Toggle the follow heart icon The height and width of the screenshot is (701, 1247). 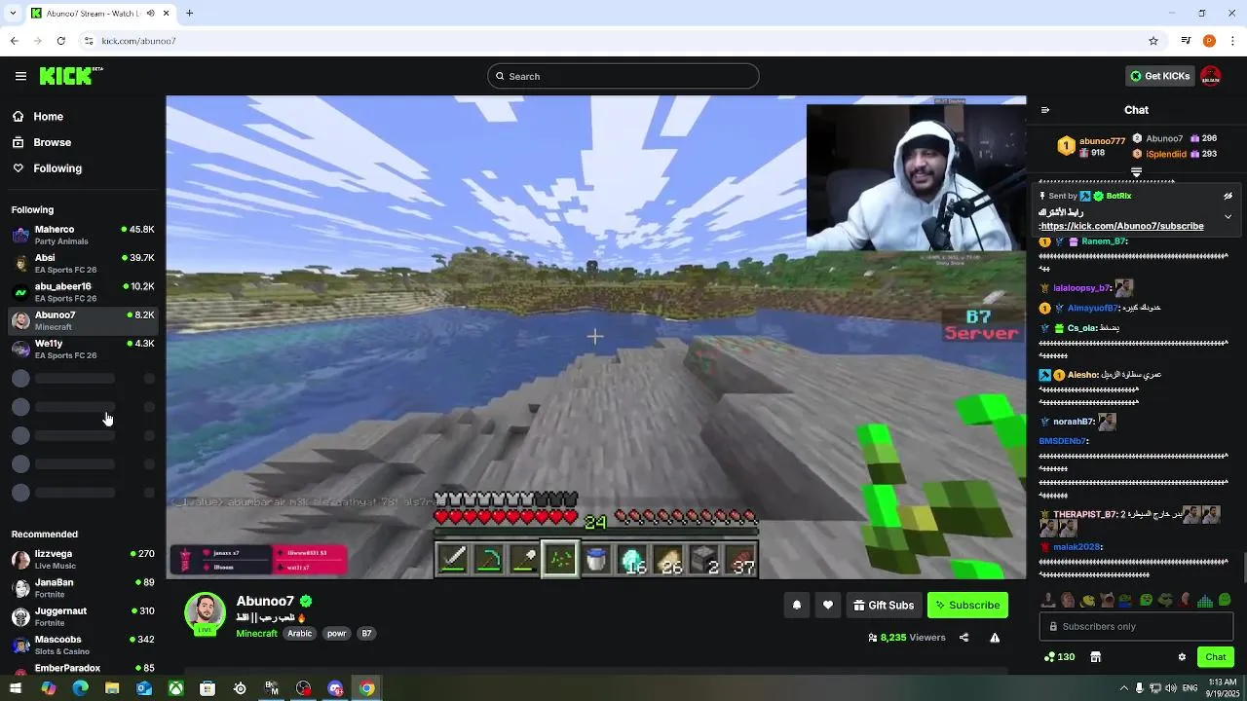pyautogui.click(x=828, y=605)
